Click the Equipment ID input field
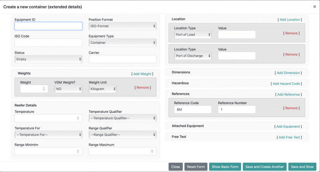320x172 pixels. [x=48, y=26]
